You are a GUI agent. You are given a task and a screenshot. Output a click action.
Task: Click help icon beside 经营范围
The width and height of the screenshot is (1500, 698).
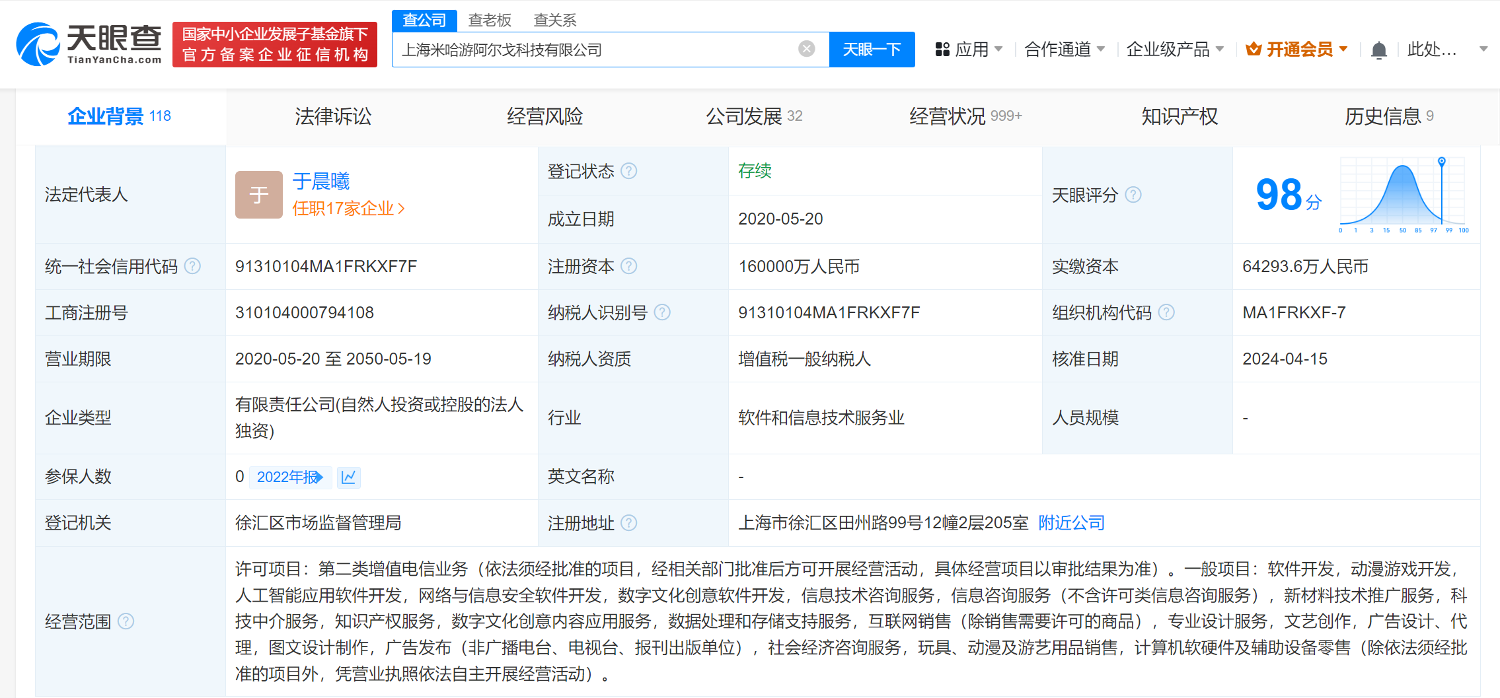126,621
